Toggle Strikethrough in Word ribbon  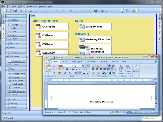pyautogui.click(x=73, y=69)
